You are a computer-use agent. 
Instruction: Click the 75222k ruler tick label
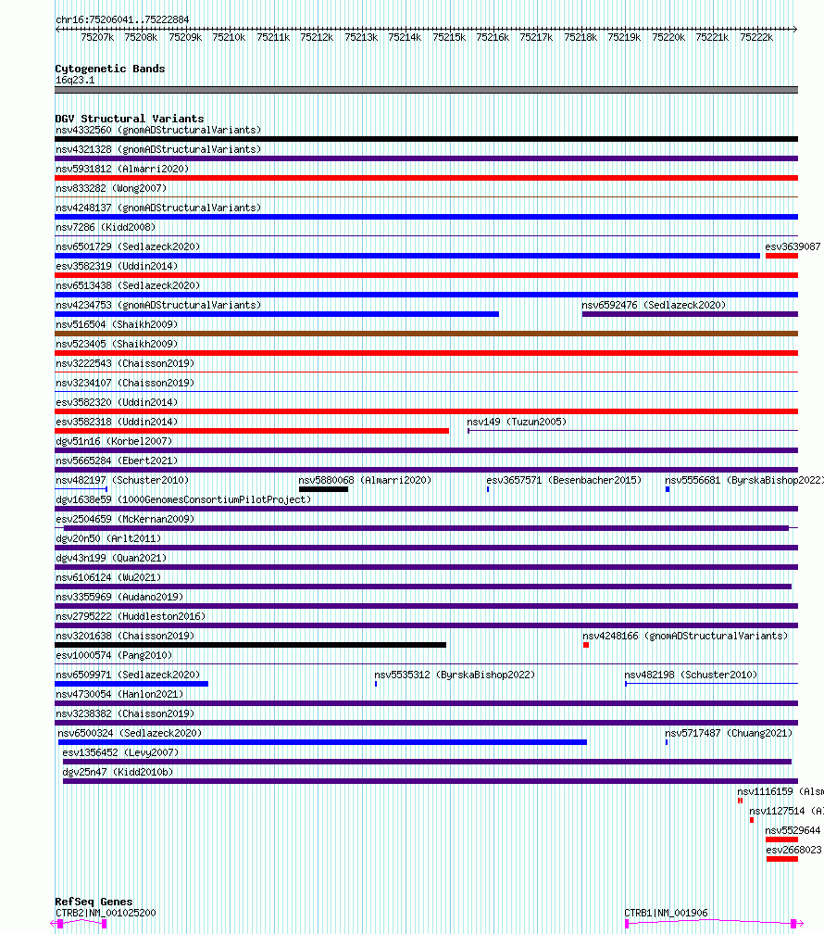pos(756,37)
